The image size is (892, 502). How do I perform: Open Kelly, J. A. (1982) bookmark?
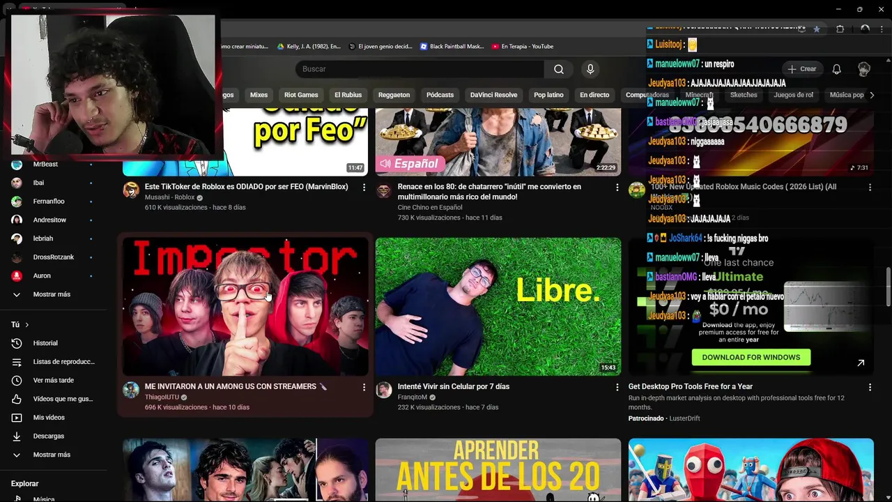(309, 46)
